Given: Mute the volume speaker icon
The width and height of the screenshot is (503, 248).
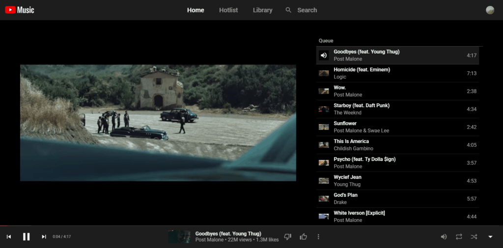Looking at the screenshot, I should 444,237.
